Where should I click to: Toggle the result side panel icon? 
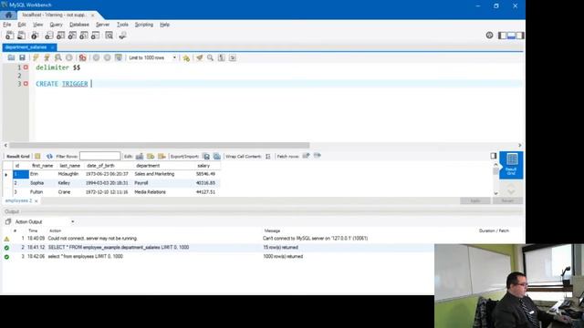tap(494, 156)
